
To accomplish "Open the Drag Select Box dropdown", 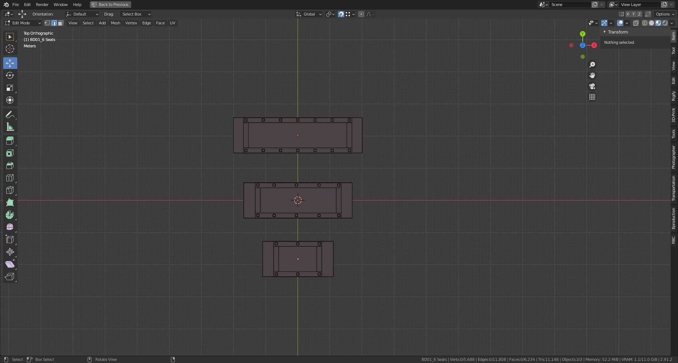I will click(136, 14).
